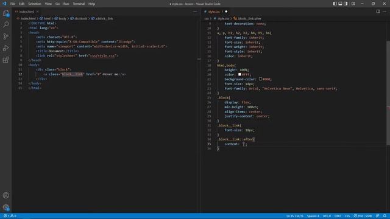Viewport: 390px width, 219px height.
Task: Open more actions for index.html editor group
Action: tap(195, 12)
